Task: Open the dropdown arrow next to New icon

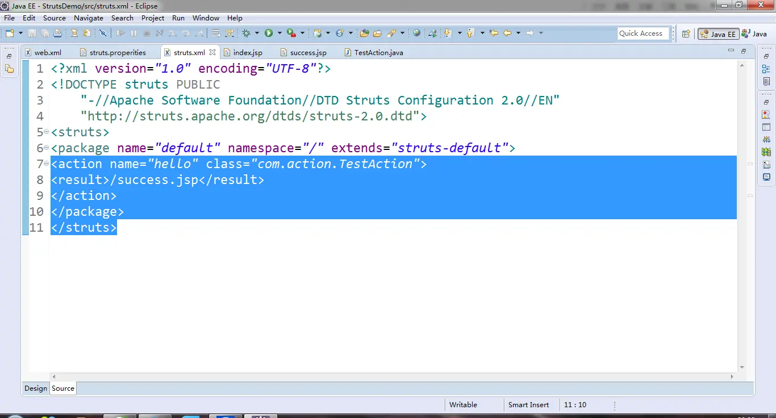Action: pyautogui.click(x=20, y=33)
